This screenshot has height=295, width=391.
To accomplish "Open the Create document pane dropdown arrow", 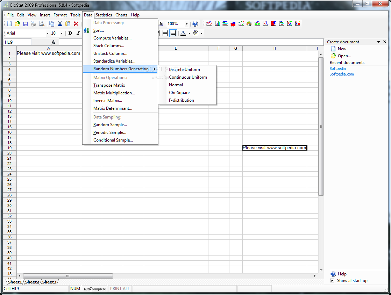I will pyautogui.click(x=378, y=42).
